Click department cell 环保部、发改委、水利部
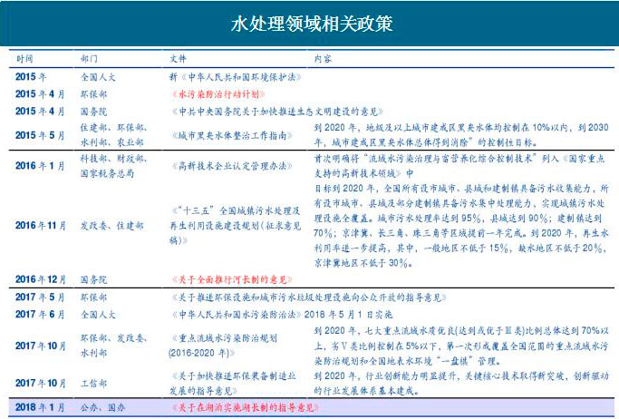This screenshot has width=619, height=419. pos(113,346)
